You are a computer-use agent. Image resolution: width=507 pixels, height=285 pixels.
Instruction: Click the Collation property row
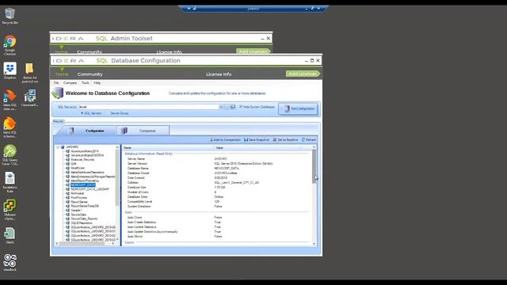(x=216, y=183)
